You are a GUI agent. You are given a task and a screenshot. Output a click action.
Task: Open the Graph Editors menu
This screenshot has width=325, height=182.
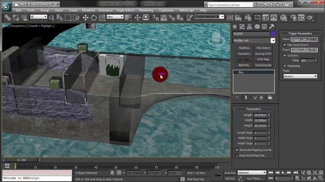(125, 10)
